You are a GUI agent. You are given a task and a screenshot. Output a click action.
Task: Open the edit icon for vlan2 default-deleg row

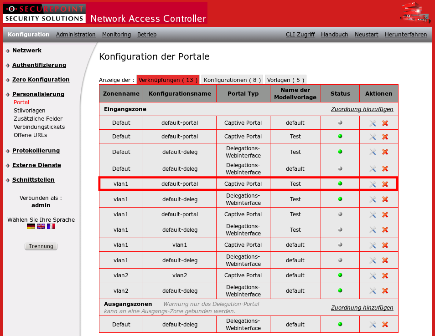point(372,290)
